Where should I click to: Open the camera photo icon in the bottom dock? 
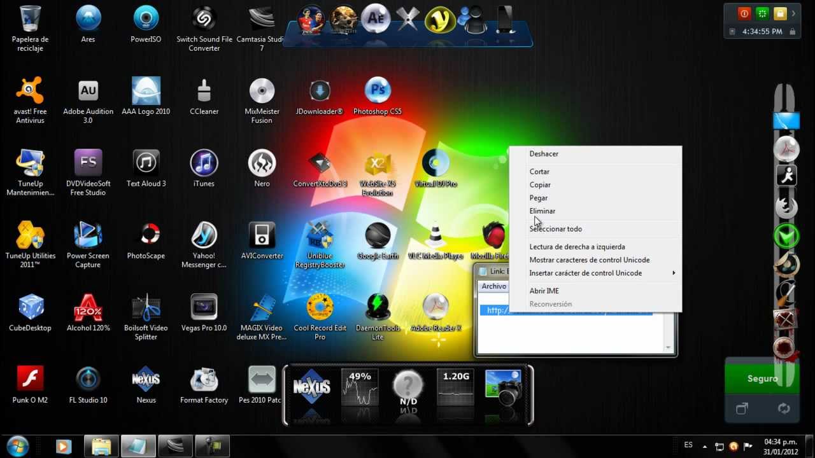(x=503, y=387)
